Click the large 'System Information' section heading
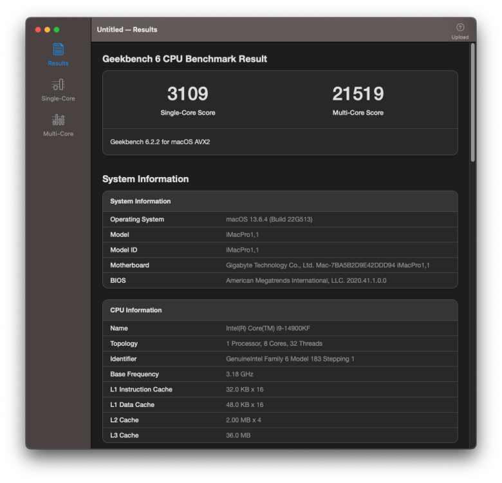Viewport: 502px width, 483px height. (x=145, y=179)
